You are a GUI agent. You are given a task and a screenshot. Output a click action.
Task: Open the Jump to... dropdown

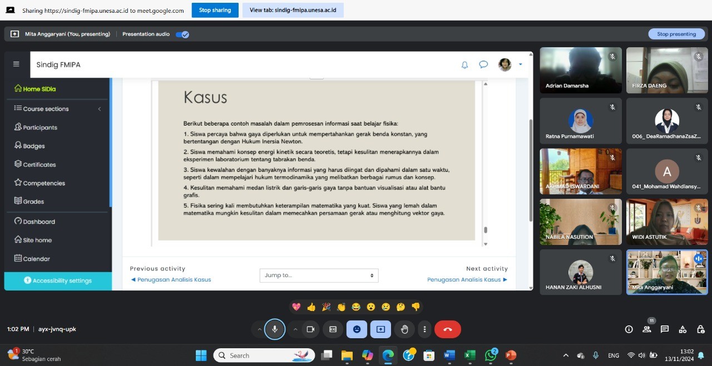(319, 275)
